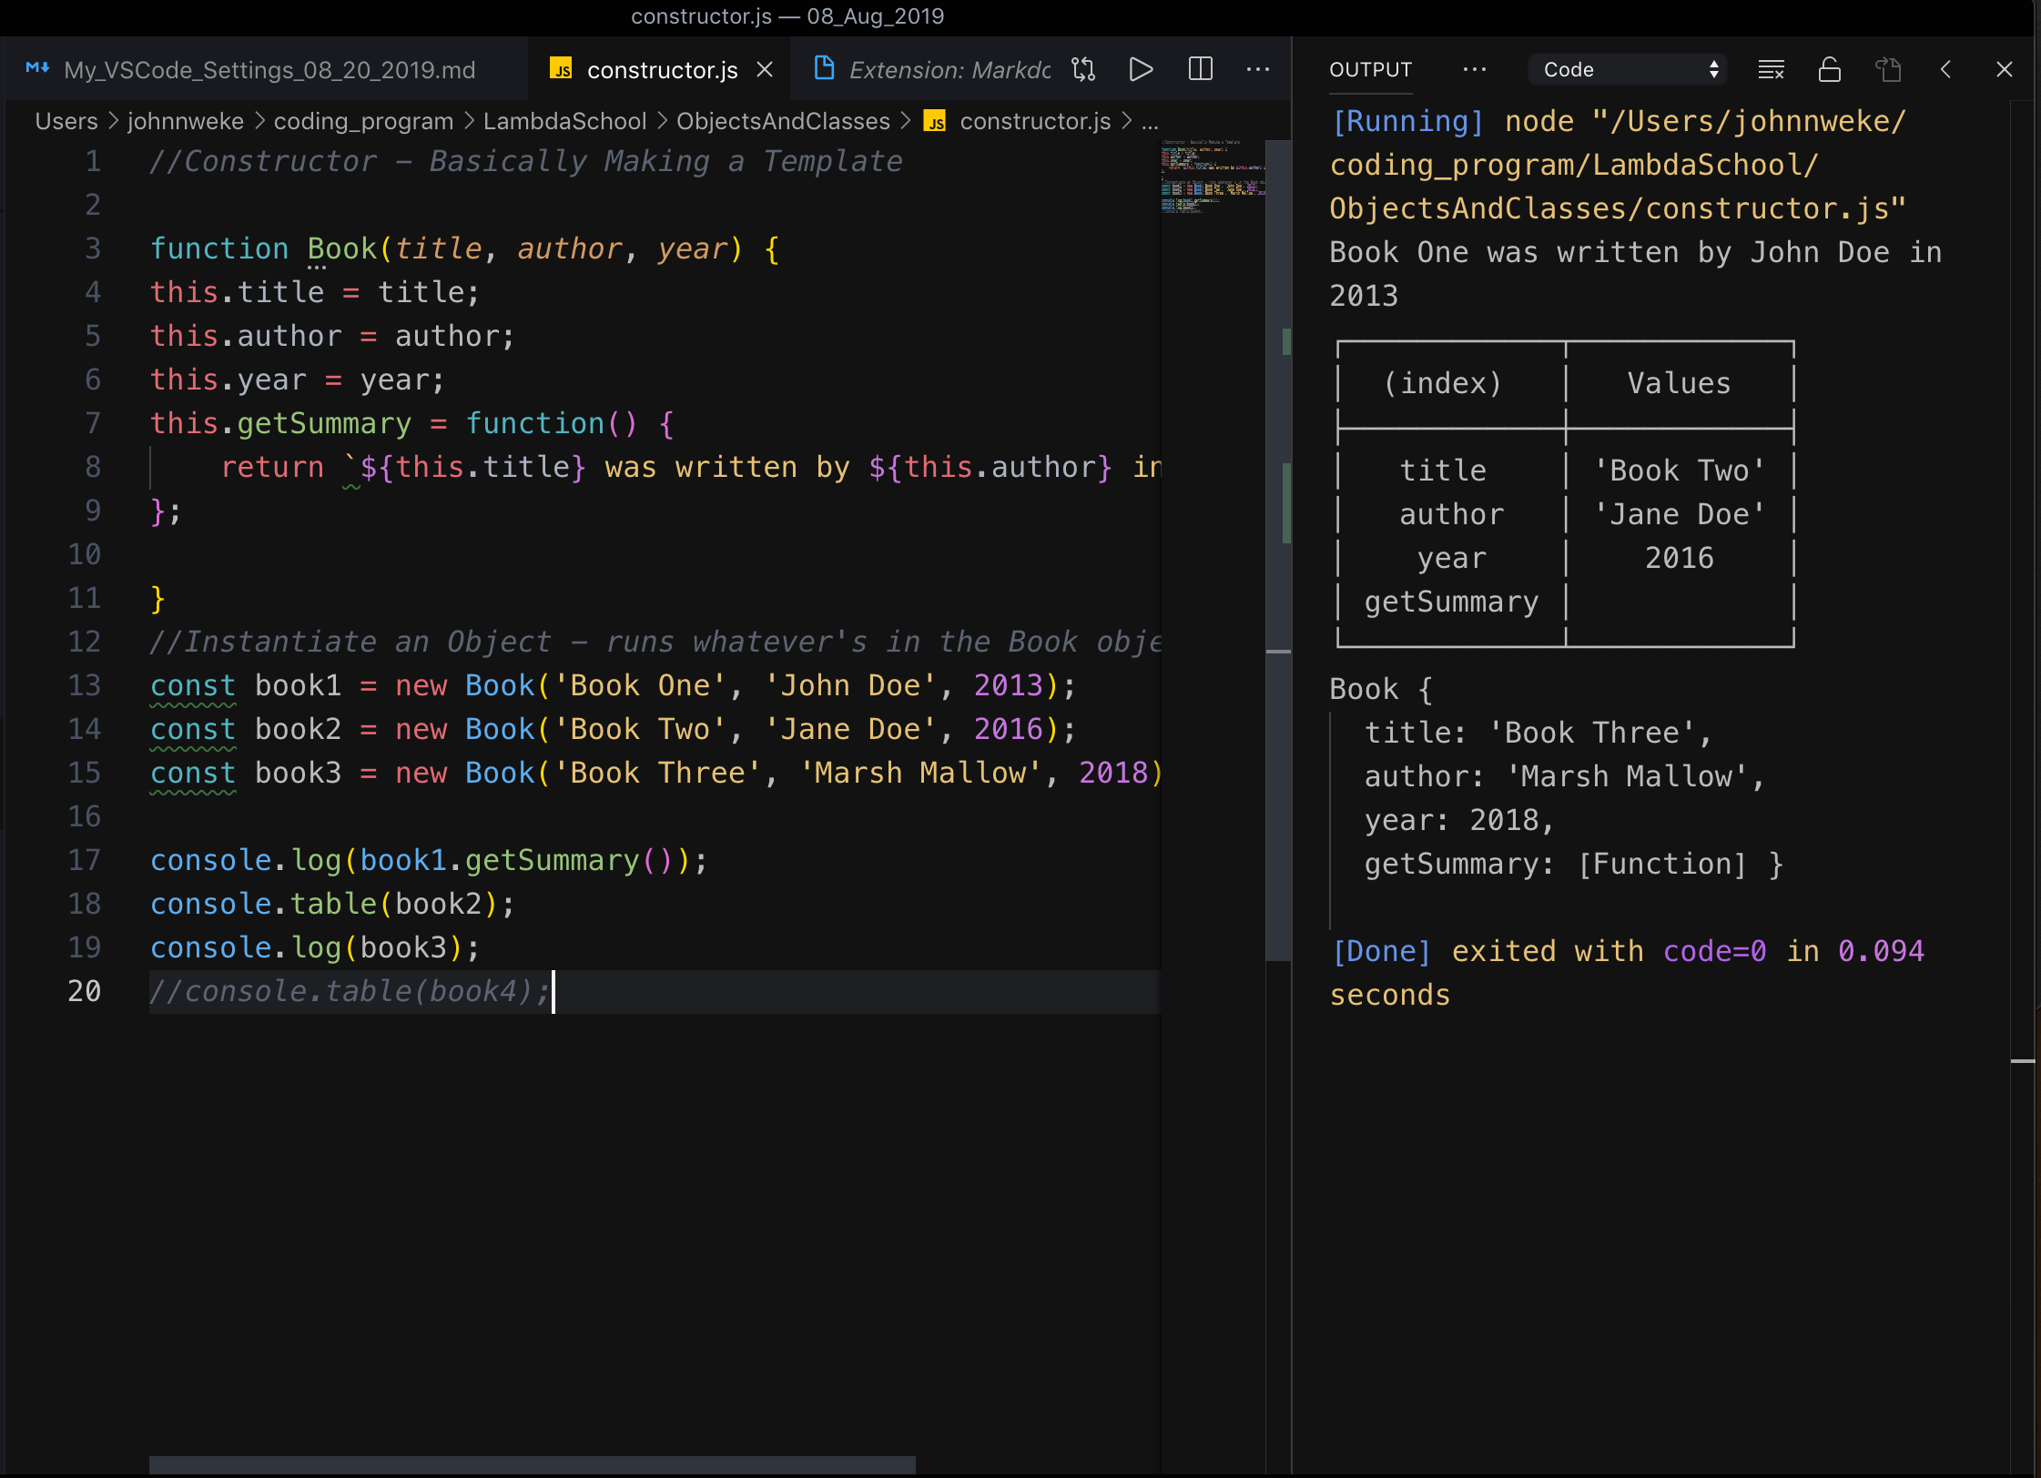
Task: Open the Extension: Markdown tab
Action: tap(947, 69)
